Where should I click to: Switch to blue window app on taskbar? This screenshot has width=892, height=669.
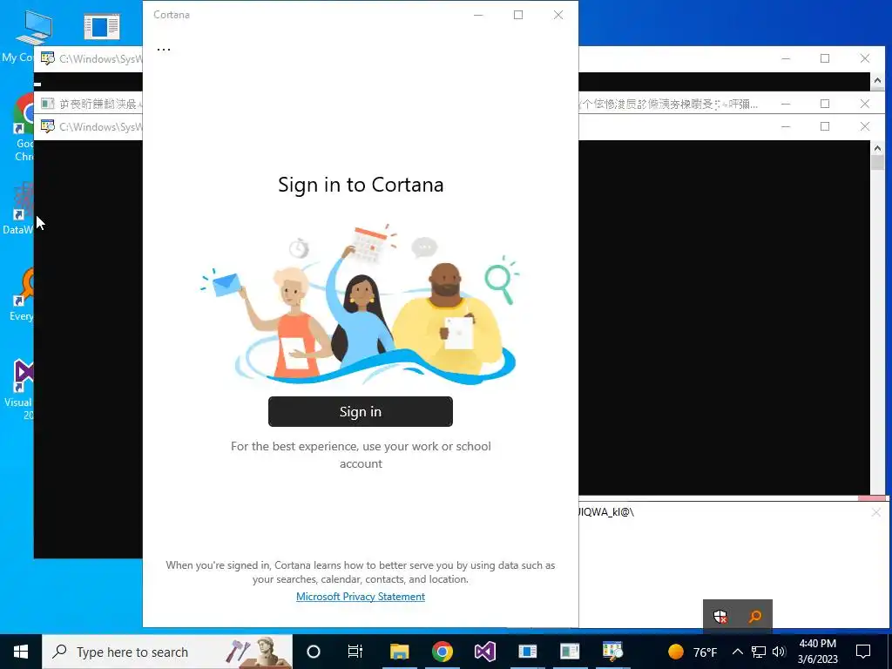point(527,652)
